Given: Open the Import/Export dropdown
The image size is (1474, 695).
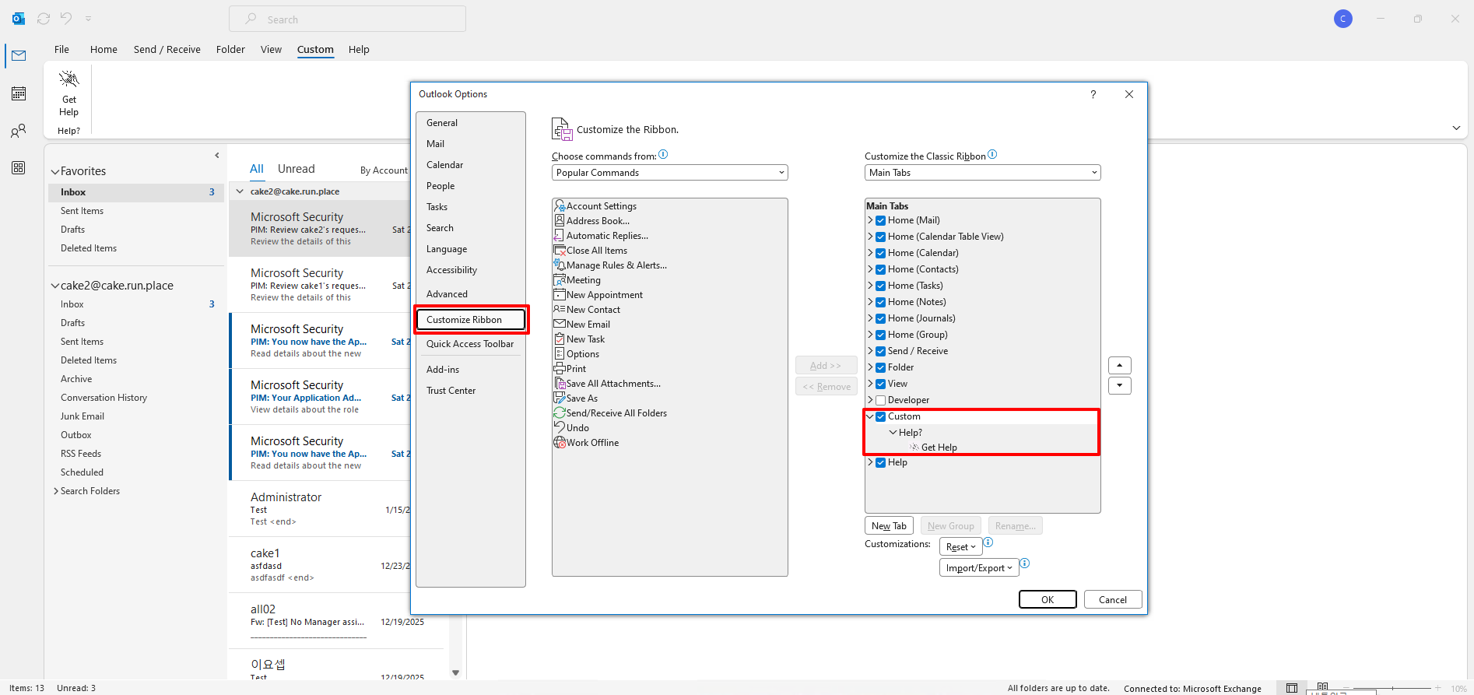Looking at the screenshot, I should point(979,568).
